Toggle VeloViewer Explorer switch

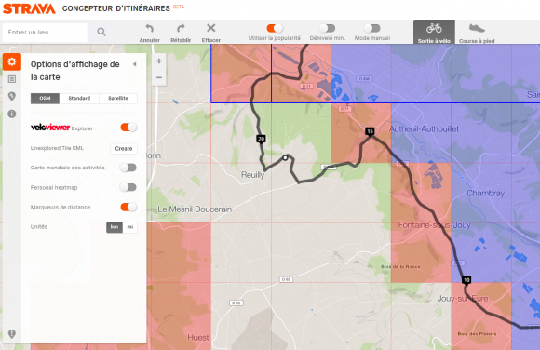[x=128, y=128]
